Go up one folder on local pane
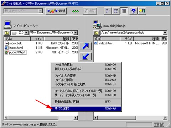The width and height of the screenshot is (171, 128). [x=7, y=33]
